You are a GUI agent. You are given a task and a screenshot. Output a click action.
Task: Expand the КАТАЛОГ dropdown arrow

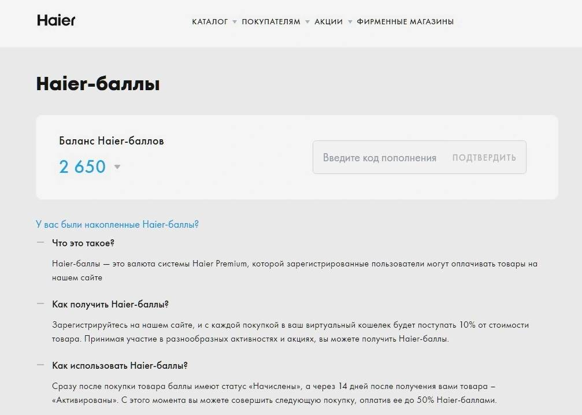click(235, 22)
